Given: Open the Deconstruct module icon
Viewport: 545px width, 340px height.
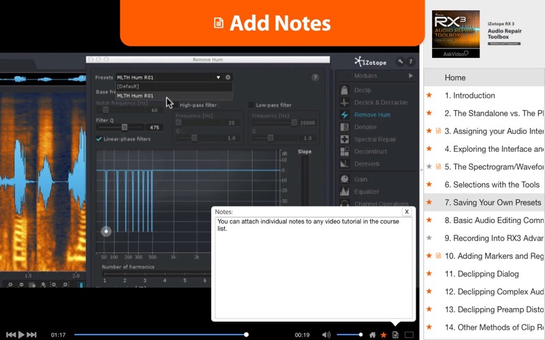Looking at the screenshot, I should [344, 152].
